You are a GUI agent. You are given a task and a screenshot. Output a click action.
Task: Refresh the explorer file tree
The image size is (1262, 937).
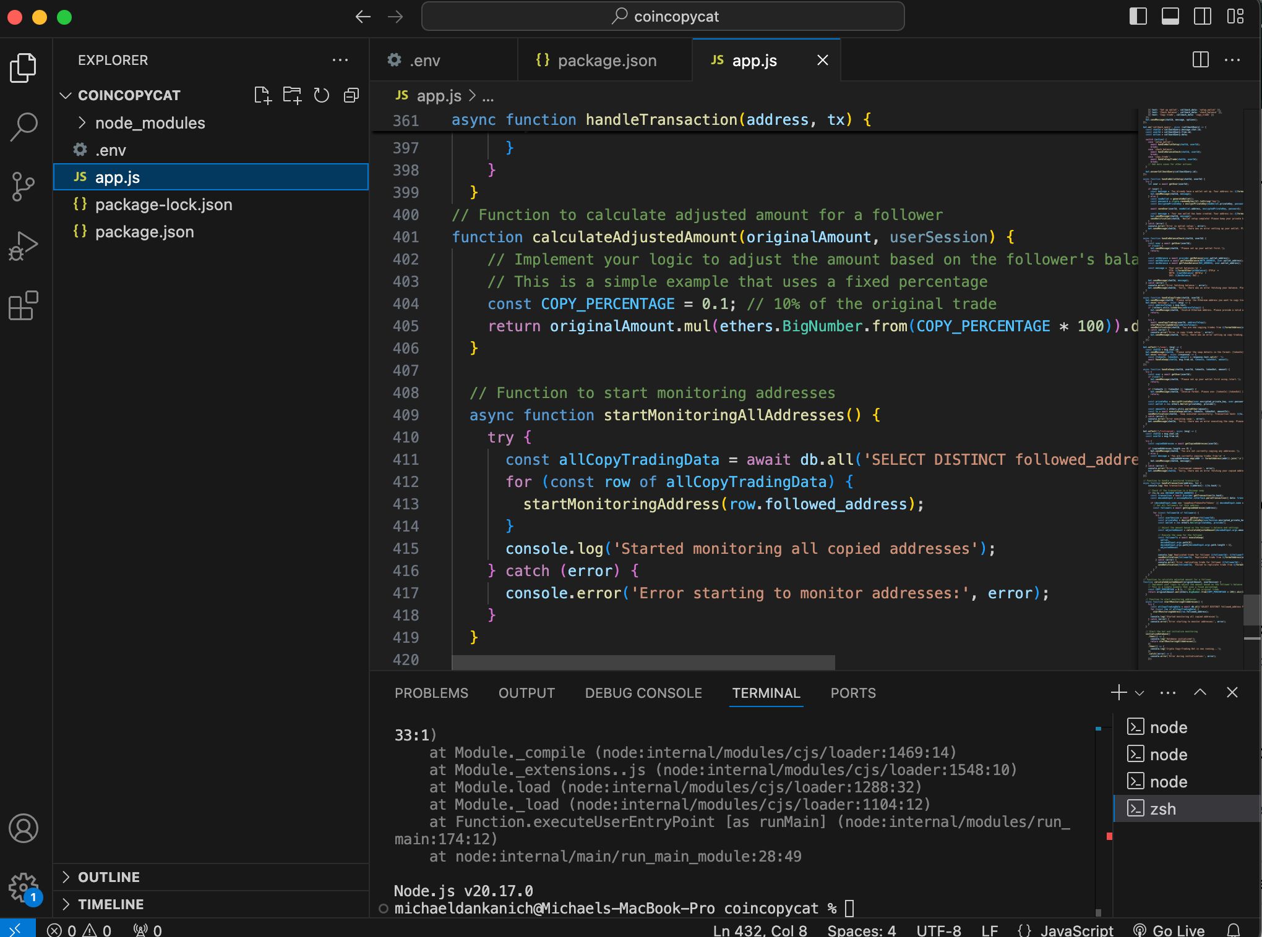click(322, 95)
